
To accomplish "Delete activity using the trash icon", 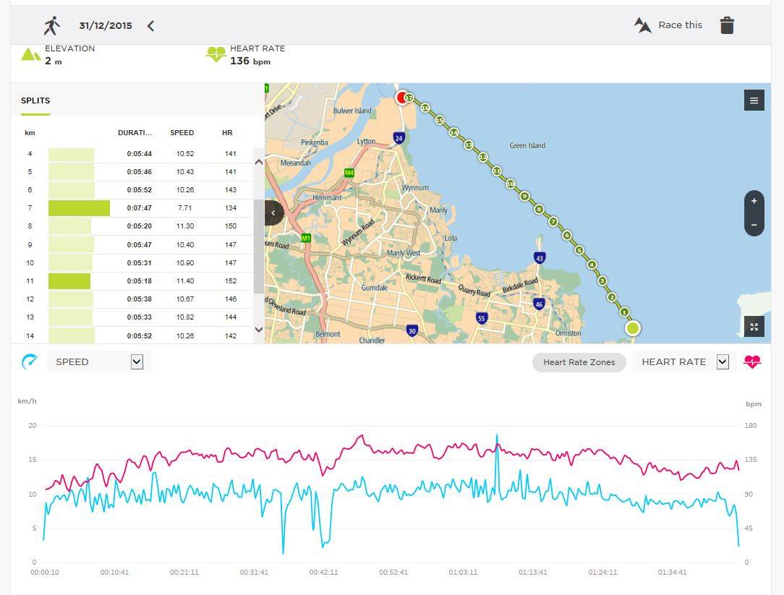I will pos(727,25).
